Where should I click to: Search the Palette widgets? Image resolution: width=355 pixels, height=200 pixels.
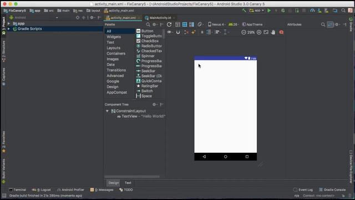(x=148, y=24)
